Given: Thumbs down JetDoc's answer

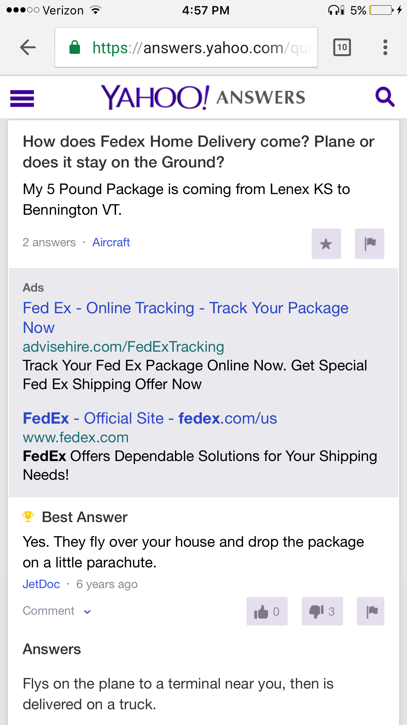Looking at the screenshot, I should pos(322,611).
